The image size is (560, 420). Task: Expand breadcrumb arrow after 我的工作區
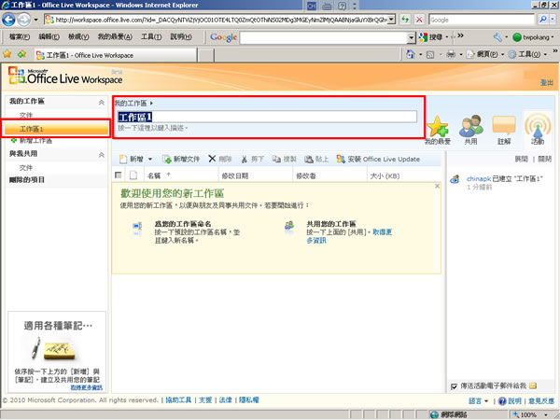151,103
